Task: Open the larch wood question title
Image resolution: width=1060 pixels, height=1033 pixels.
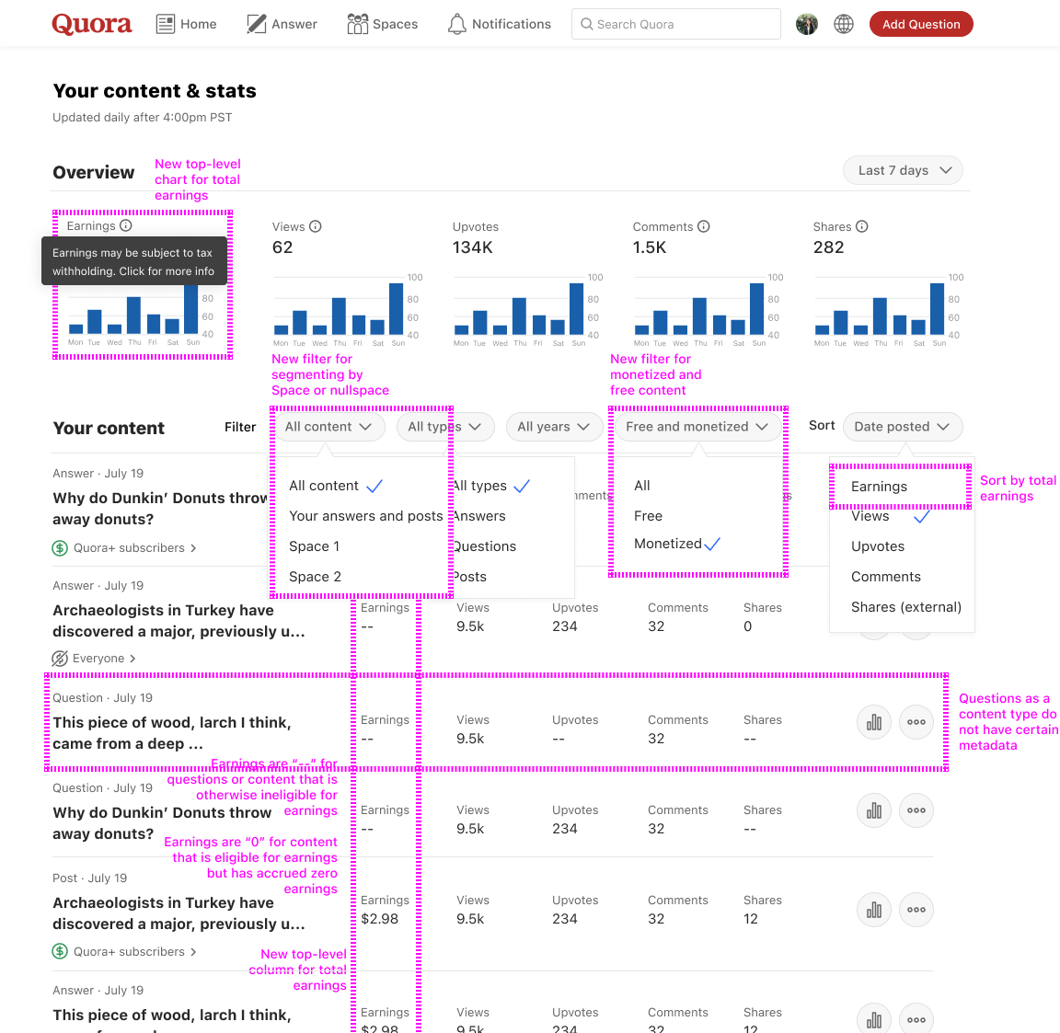Action: point(172,733)
